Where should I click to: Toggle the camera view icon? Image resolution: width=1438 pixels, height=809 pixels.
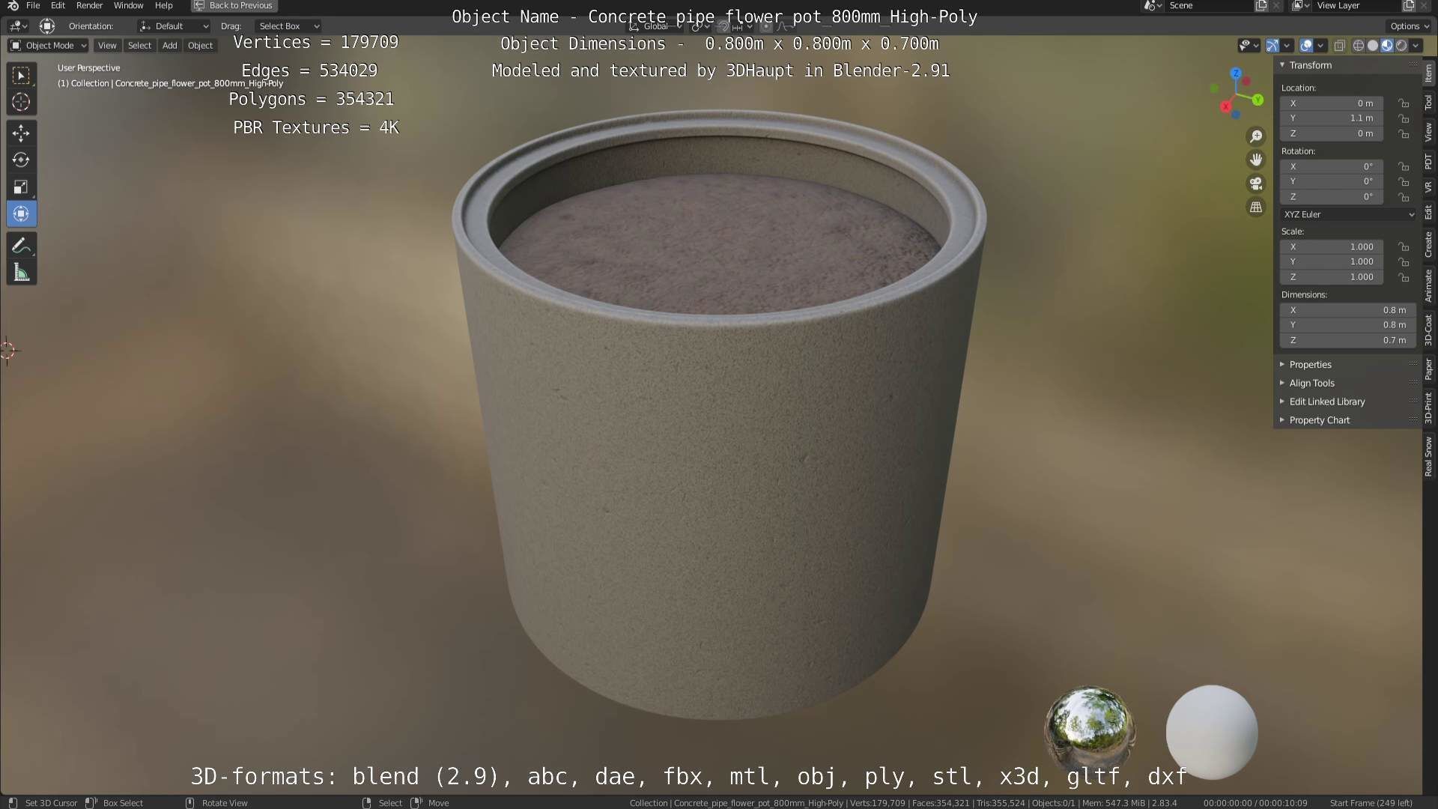click(1256, 184)
